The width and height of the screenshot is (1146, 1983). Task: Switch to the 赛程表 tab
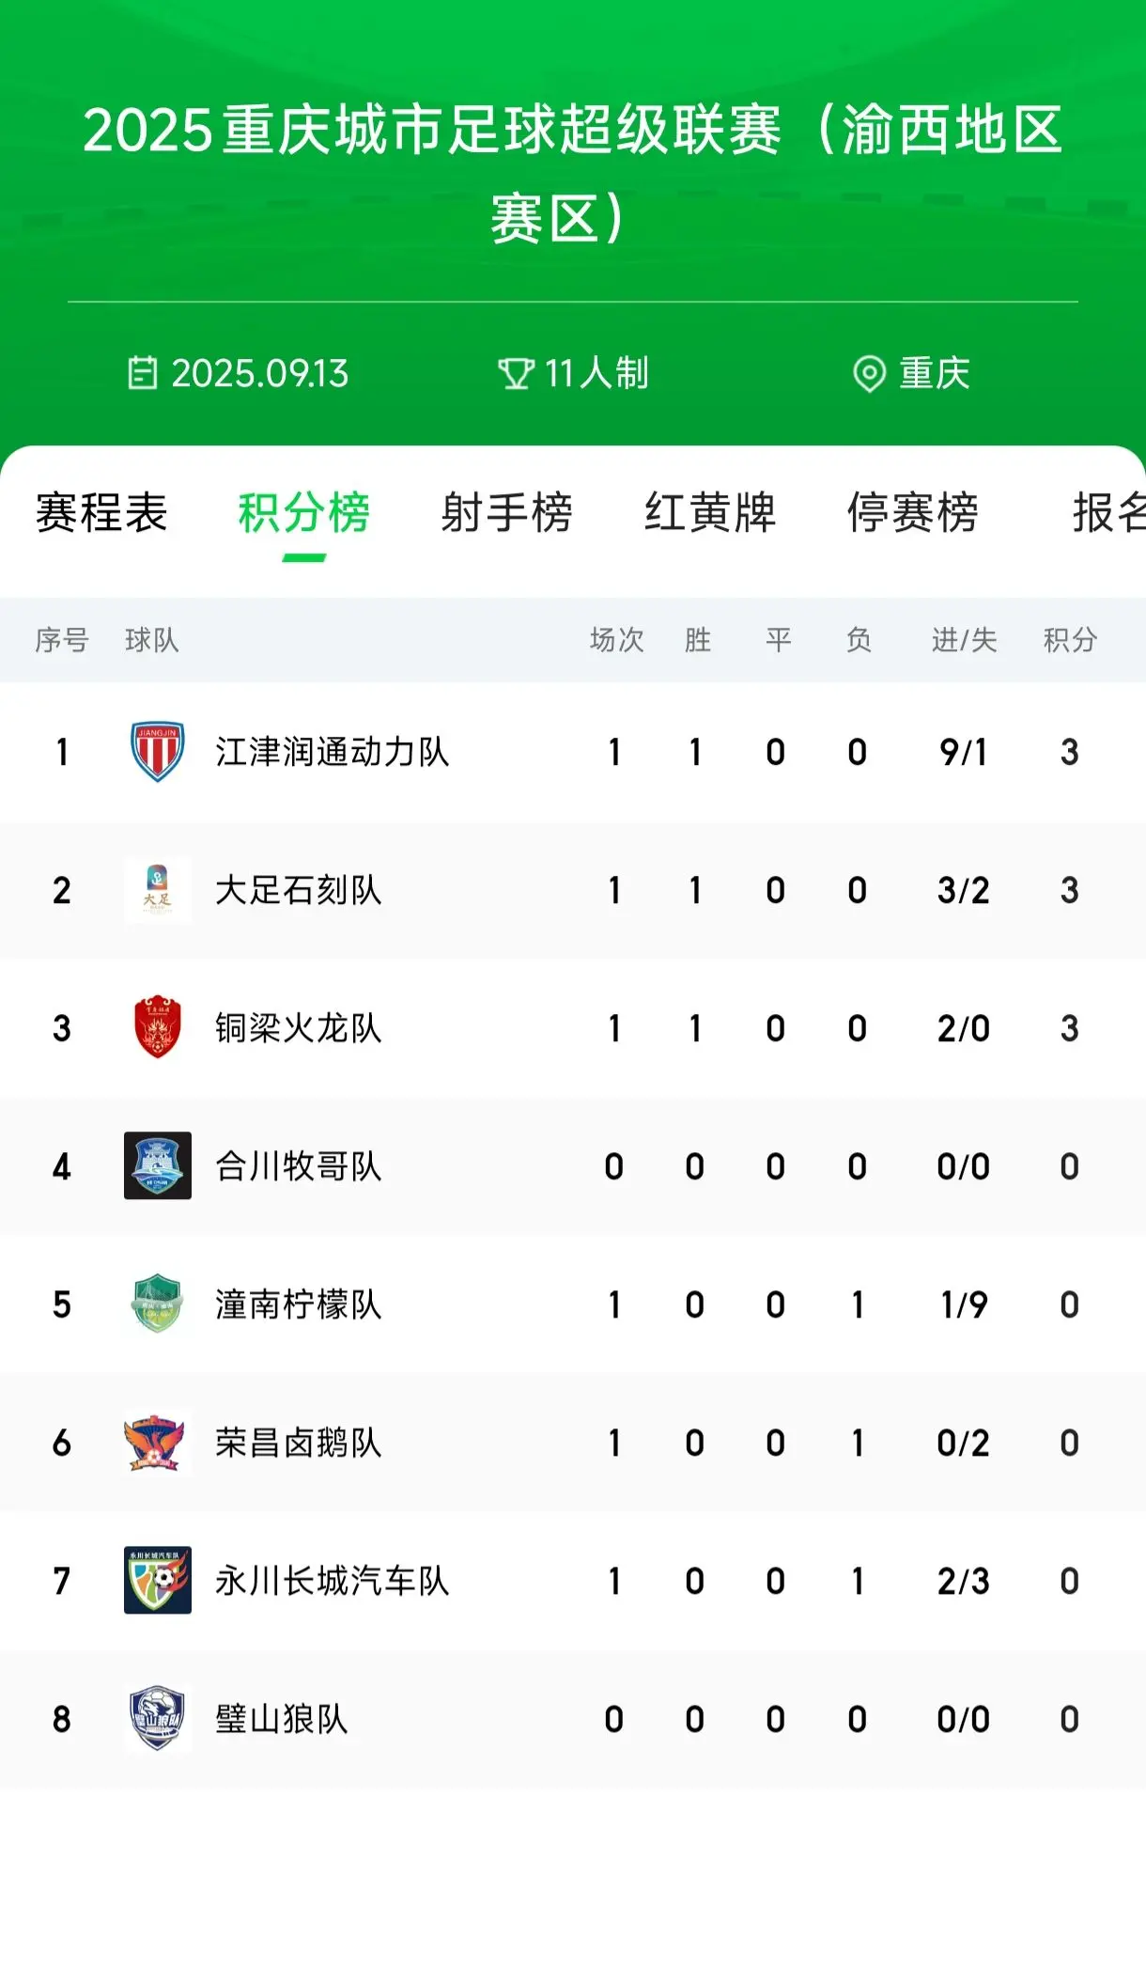[101, 513]
